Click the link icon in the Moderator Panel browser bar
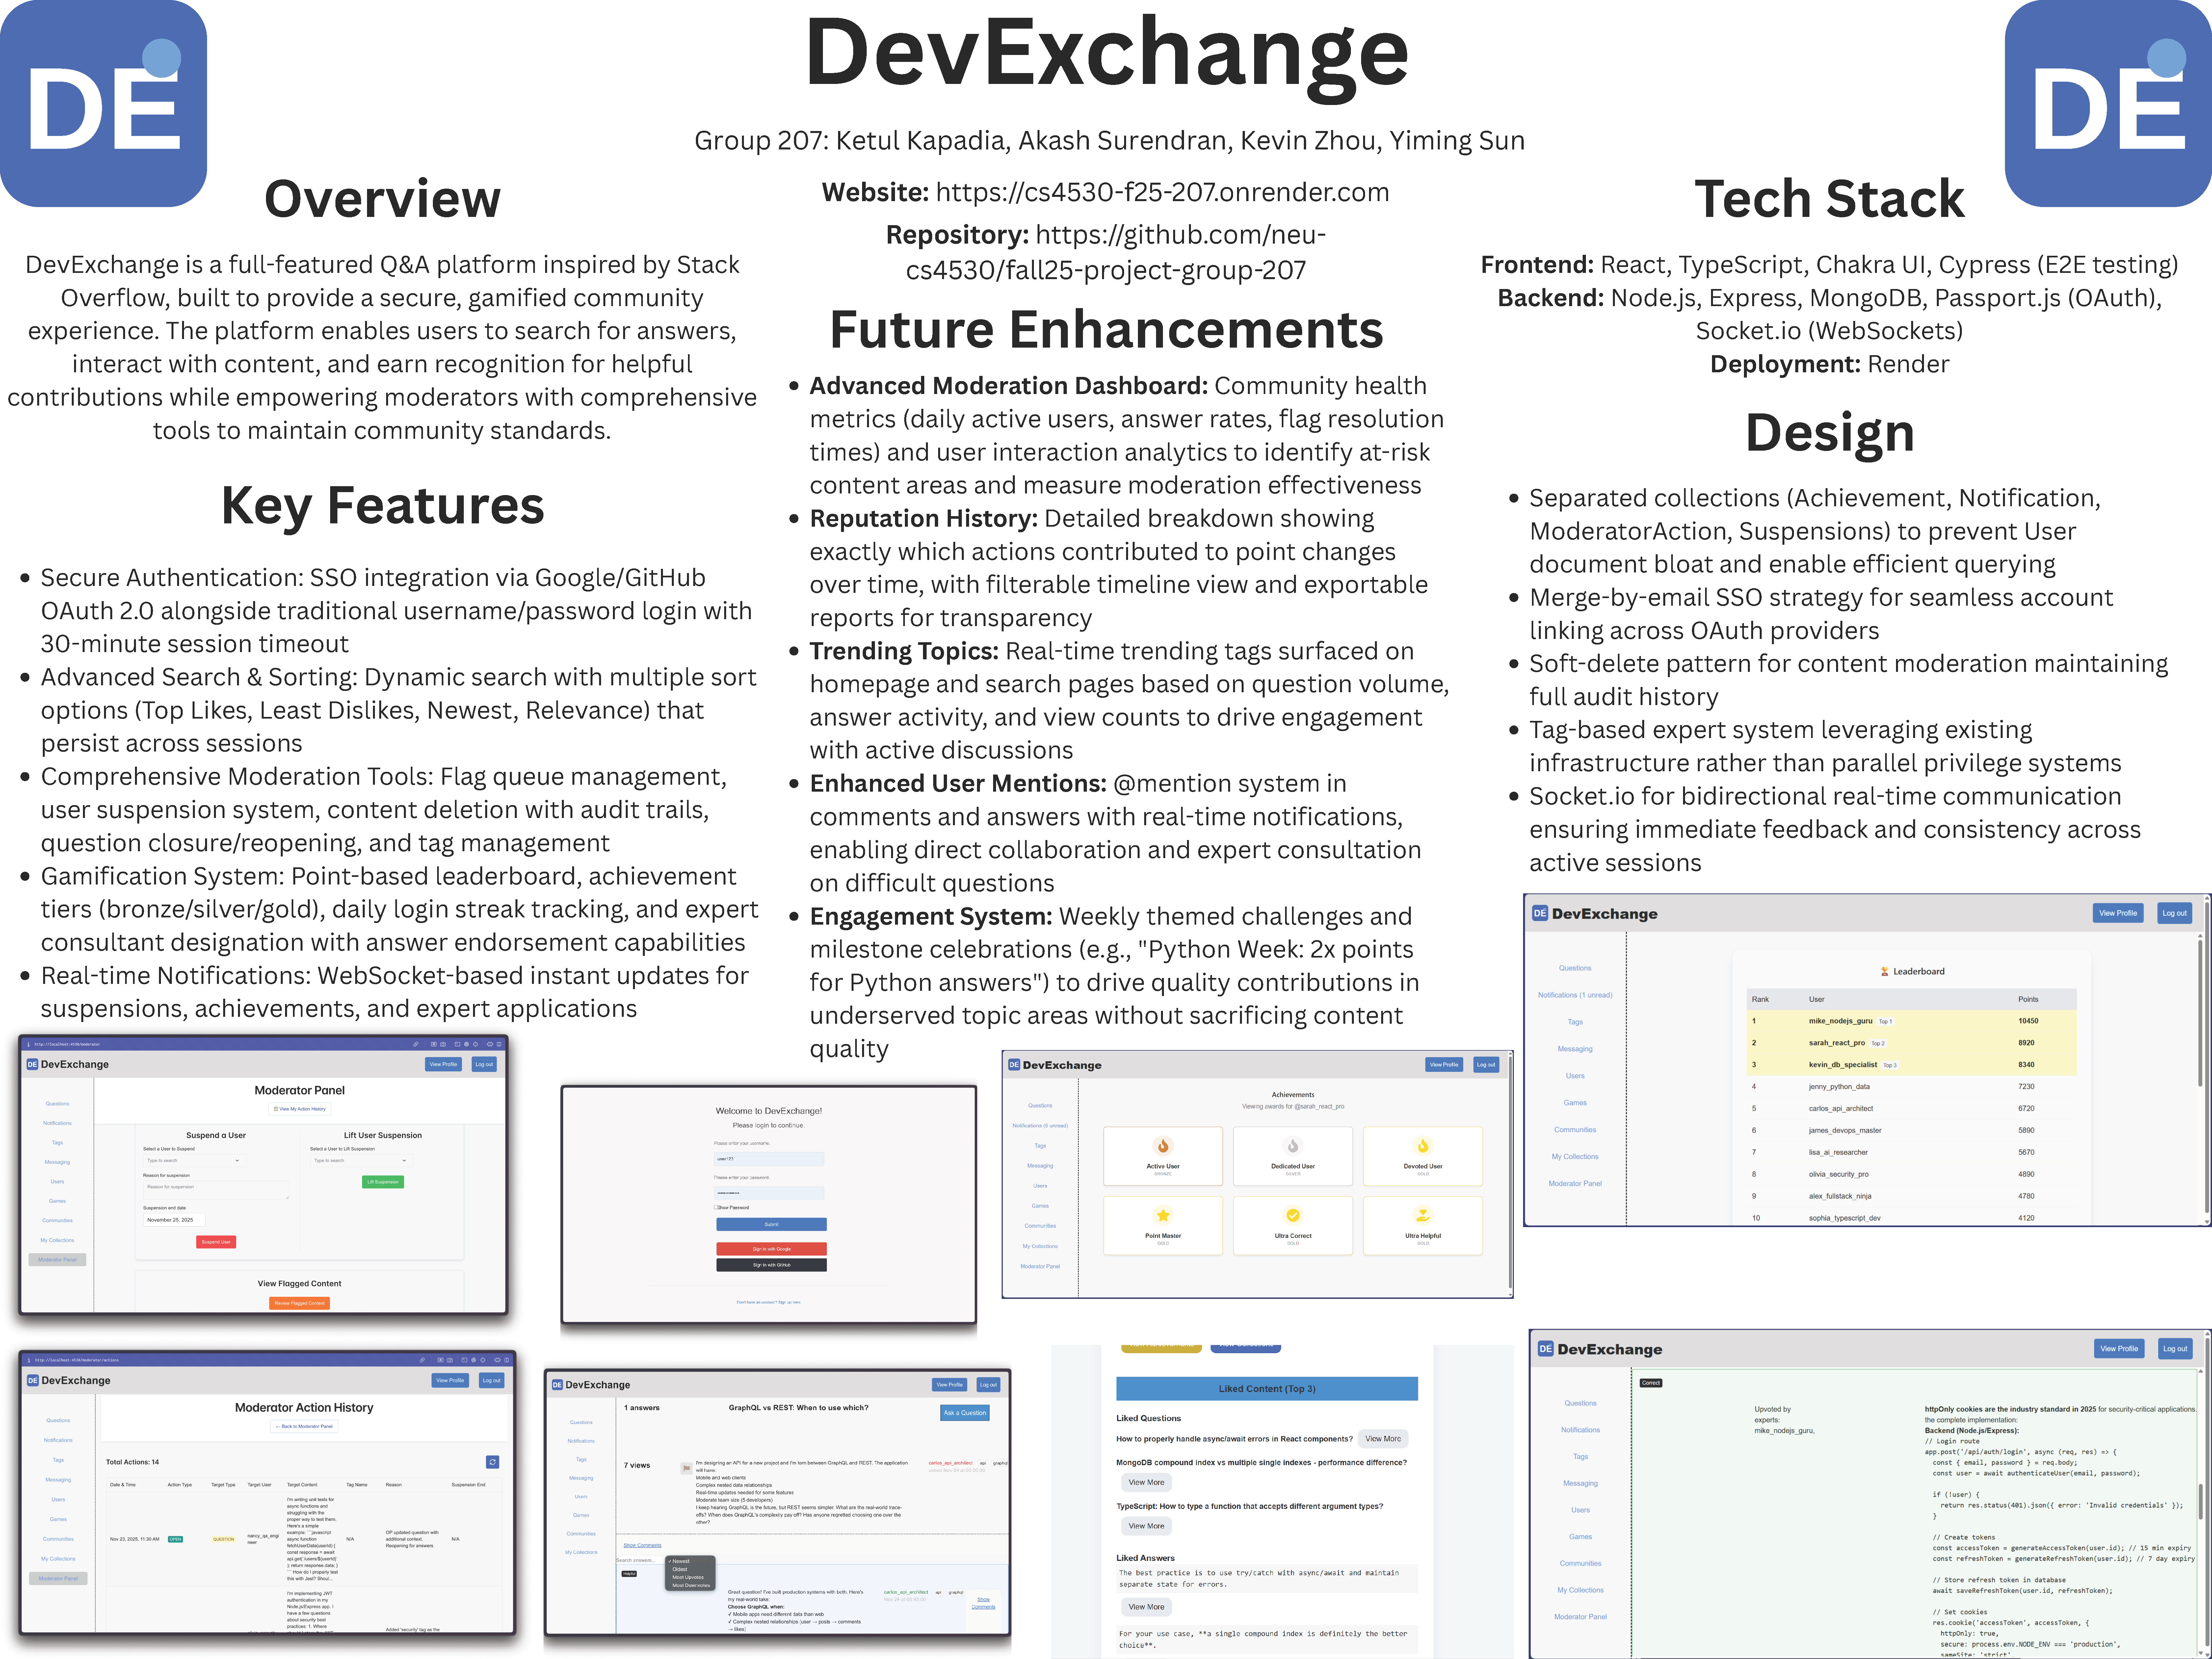 point(416,1044)
